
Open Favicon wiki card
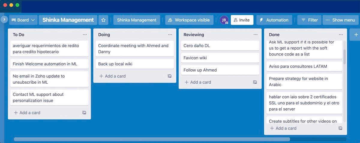220,58
